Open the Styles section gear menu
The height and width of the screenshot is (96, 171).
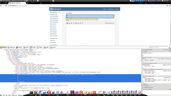pyautogui.click(x=170, y=51)
